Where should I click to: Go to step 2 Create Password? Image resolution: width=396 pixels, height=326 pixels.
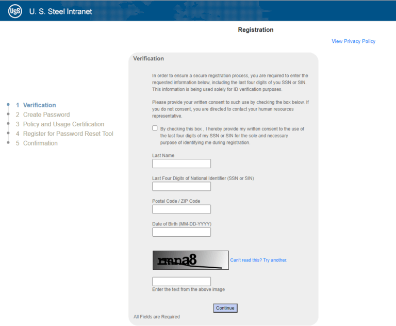(x=46, y=115)
